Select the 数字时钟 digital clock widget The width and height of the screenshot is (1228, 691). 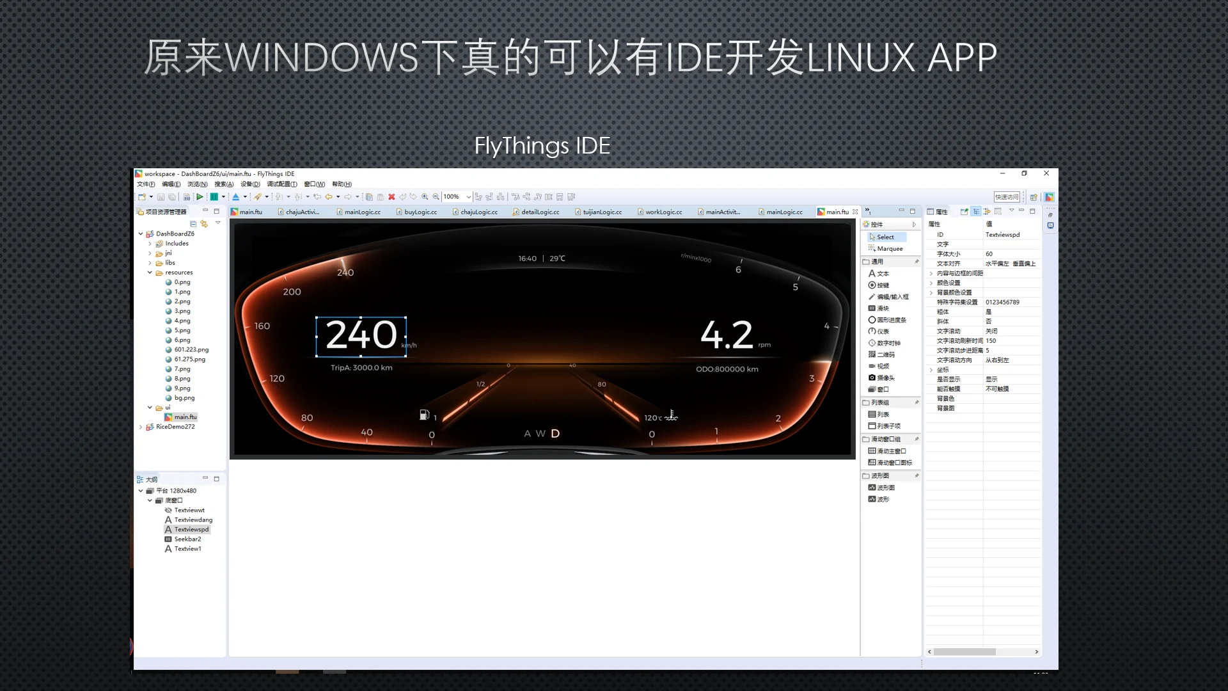click(884, 343)
